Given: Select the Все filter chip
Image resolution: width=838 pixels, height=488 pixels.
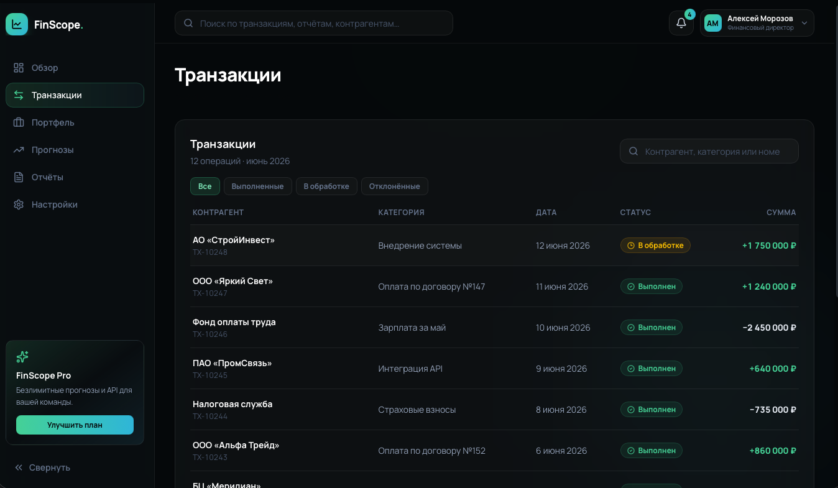Looking at the screenshot, I should click(x=205, y=186).
